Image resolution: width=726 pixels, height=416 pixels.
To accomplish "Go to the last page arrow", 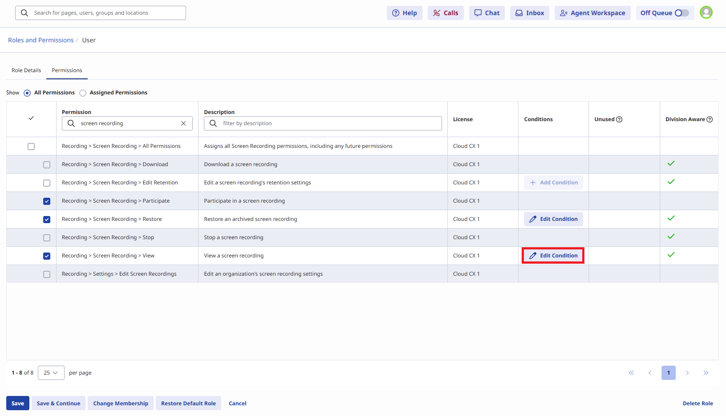I will click(x=706, y=373).
